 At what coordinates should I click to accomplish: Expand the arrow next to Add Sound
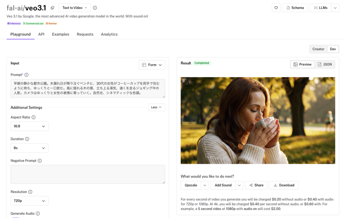pyautogui.click(x=239, y=185)
